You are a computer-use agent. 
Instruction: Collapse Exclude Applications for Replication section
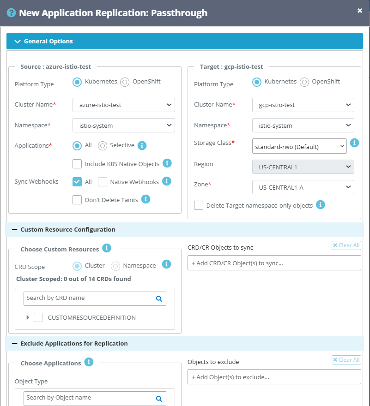click(x=14, y=343)
